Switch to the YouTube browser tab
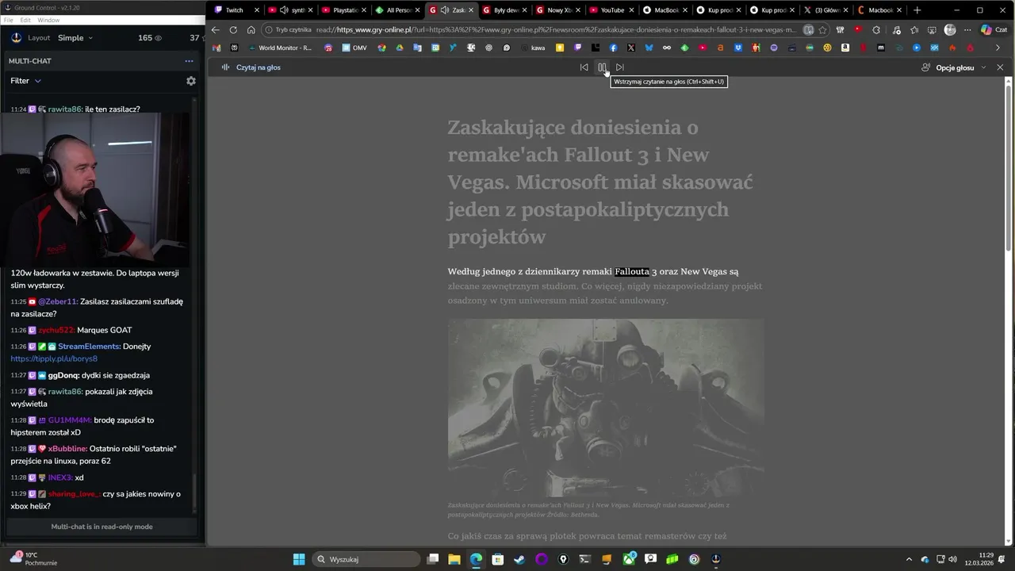Image resolution: width=1015 pixels, height=571 pixels. click(x=611, y=10)
